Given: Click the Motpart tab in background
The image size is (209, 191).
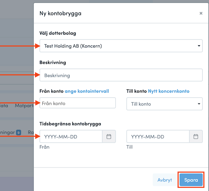Looking at the screenshot, I should pos(24,105).
